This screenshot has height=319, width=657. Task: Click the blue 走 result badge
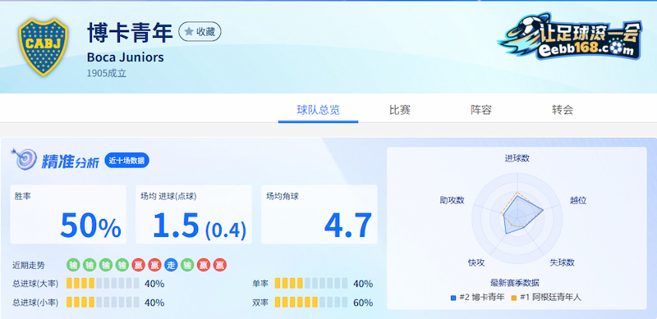171,265
